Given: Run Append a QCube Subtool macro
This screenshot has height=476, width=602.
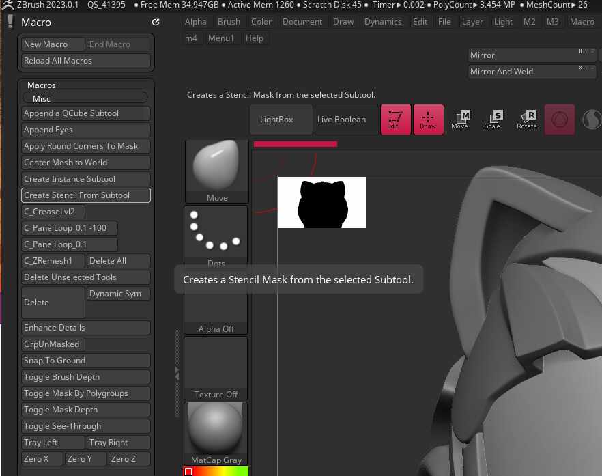Looking at the screenshot, I should point(86,113).
